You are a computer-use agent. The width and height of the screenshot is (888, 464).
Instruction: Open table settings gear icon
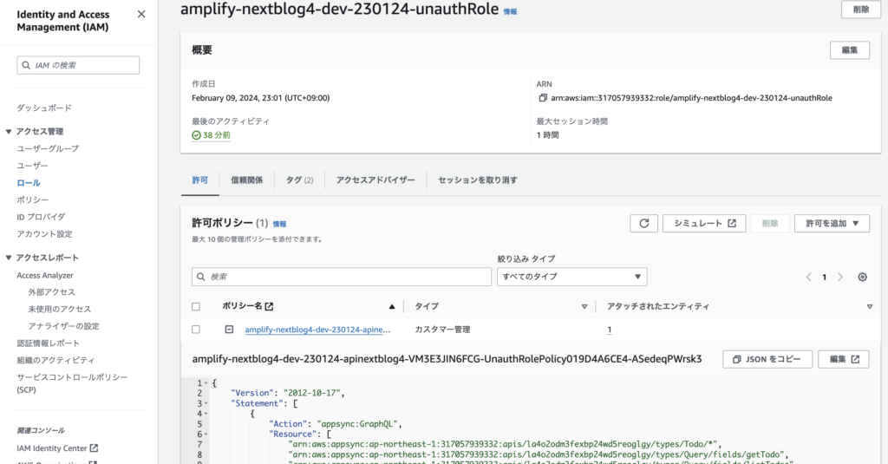(862, 277)
